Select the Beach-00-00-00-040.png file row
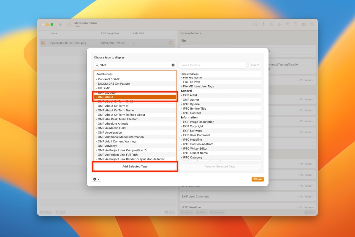355x237 pixels. (x=107, y=43)
